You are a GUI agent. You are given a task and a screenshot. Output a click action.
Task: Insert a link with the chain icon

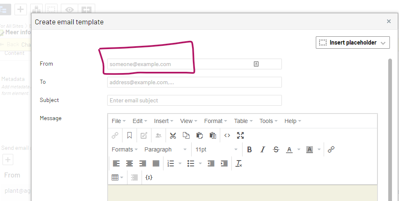coord(331,149)
